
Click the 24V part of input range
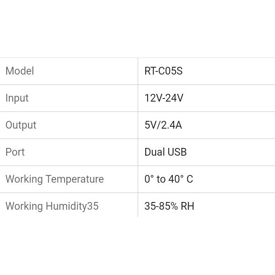tap(174, 98)
